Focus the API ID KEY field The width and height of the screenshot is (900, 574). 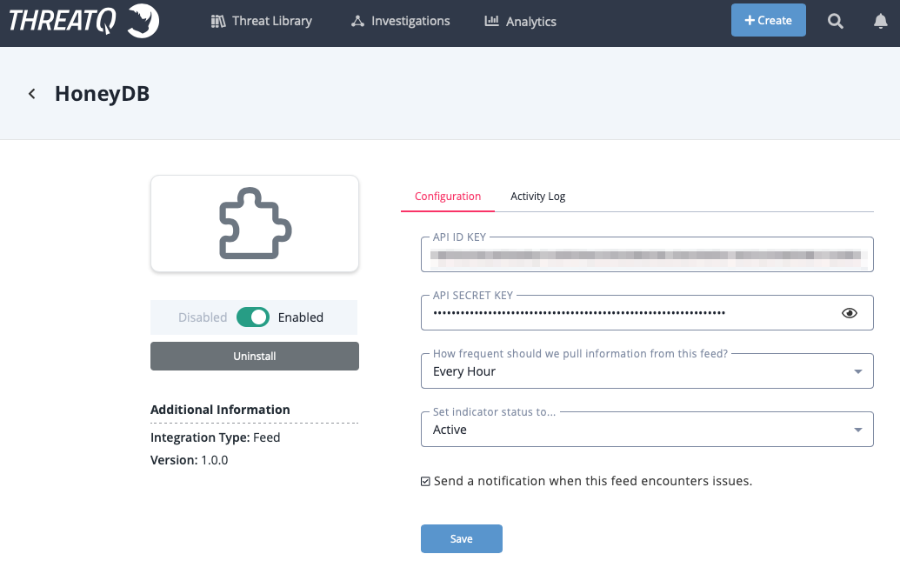(x=647, y=255)
